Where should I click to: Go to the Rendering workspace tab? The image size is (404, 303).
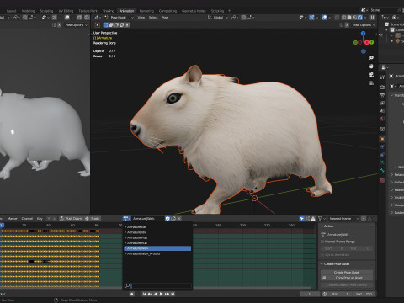[146, 11]
